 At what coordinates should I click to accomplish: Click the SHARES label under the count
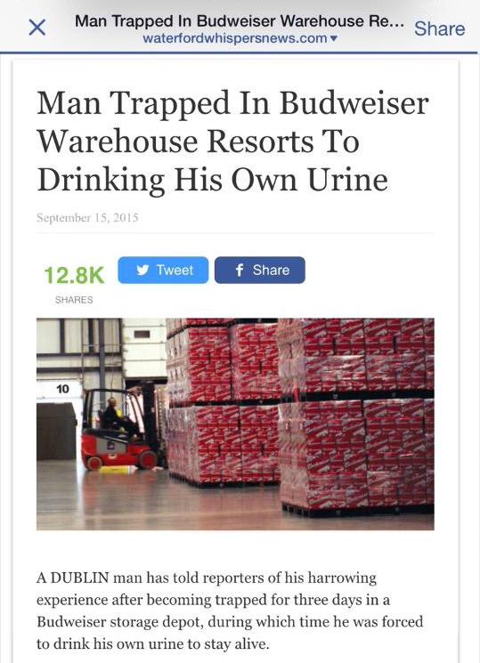[74, 300]
